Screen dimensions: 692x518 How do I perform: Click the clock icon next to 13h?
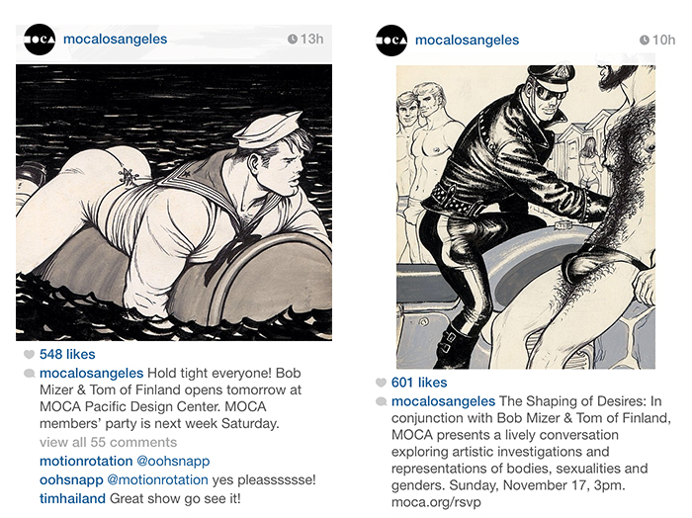(293, 40)
